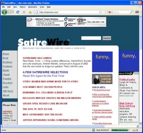Go to the Home page icon
This screenshot has width=143, height=133.
(30, 12)
